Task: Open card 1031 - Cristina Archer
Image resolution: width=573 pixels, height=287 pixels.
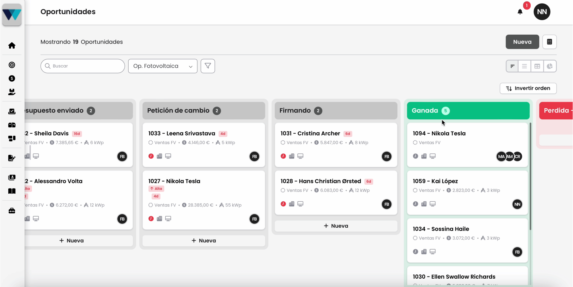Action: [x=336, y=145]
